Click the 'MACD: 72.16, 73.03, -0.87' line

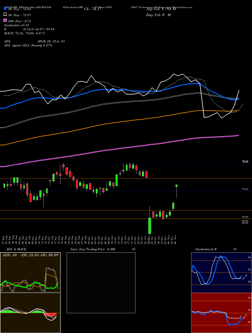(25, 33)
